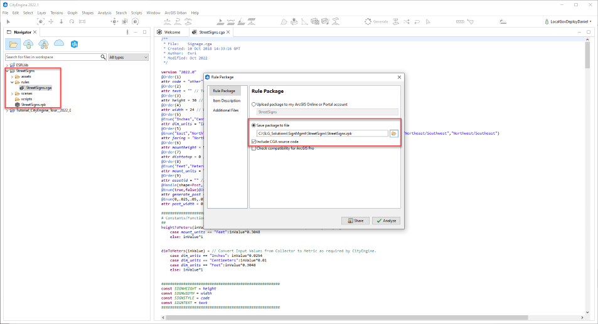Click the magnifier search icon in Navigator
Image resolution: width=598 pixels, height=324 pixels.
coord(103,57)
